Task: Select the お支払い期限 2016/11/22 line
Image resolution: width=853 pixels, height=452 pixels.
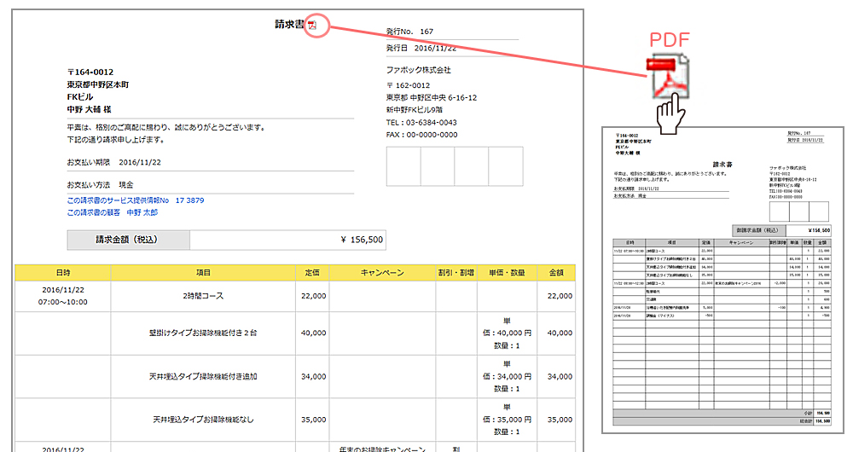Action: point(113,162)
